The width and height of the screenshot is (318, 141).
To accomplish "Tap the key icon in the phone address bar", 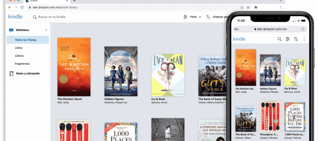I will click(236, 29).
